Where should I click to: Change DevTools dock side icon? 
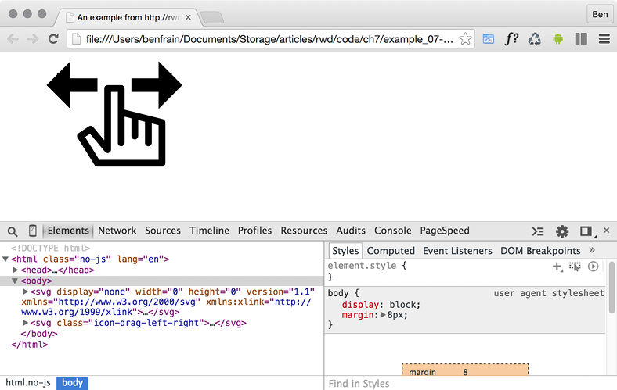586,231
